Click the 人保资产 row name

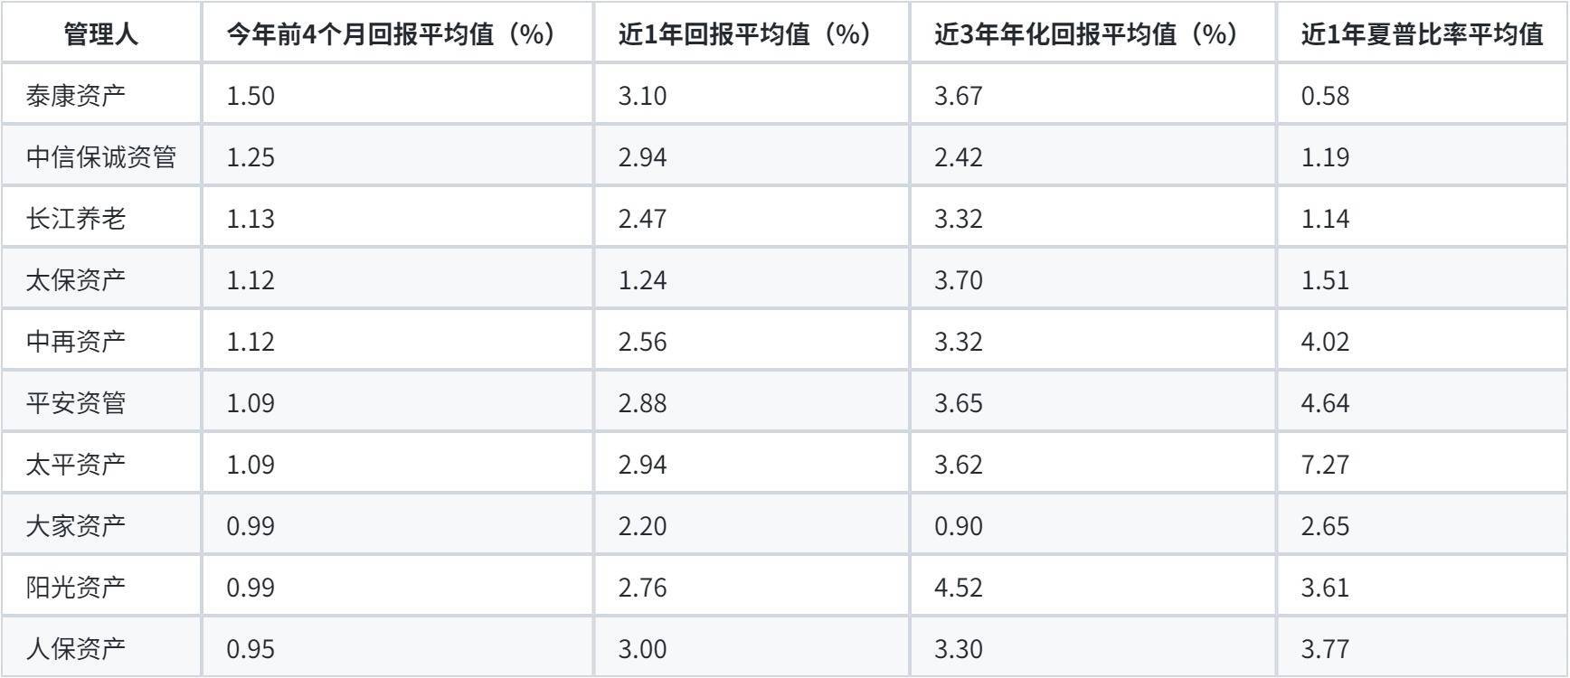pos(101,648)
